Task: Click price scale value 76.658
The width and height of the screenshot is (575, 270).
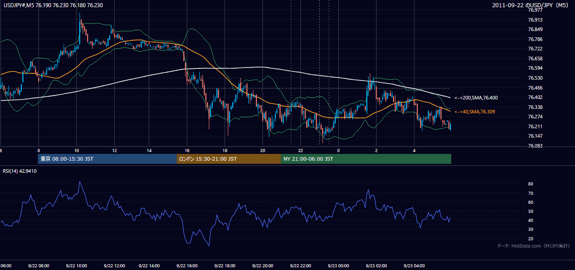Action: [535, 58]
